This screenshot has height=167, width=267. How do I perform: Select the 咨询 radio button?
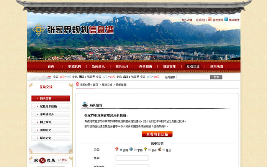[121, 150]
